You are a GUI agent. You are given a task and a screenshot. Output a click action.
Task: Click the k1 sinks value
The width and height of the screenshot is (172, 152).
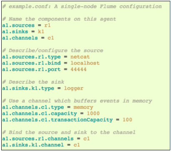tap(41, 32)
